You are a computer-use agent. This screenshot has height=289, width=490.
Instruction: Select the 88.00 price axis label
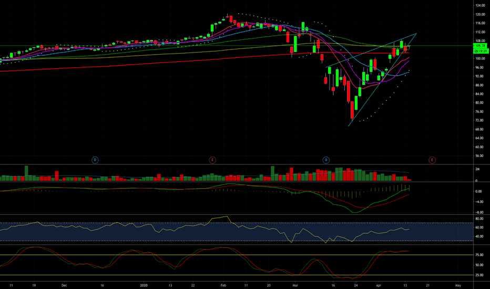479,85
